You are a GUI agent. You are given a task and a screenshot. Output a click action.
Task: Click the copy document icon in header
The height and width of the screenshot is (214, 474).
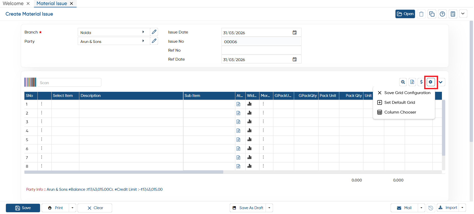click(x=432, y=14)
